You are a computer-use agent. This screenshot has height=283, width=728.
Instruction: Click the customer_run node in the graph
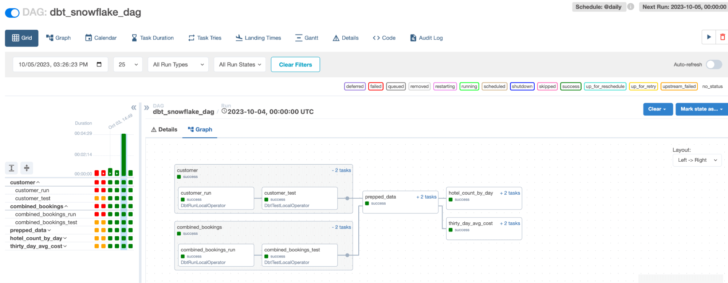pos(216,198)
